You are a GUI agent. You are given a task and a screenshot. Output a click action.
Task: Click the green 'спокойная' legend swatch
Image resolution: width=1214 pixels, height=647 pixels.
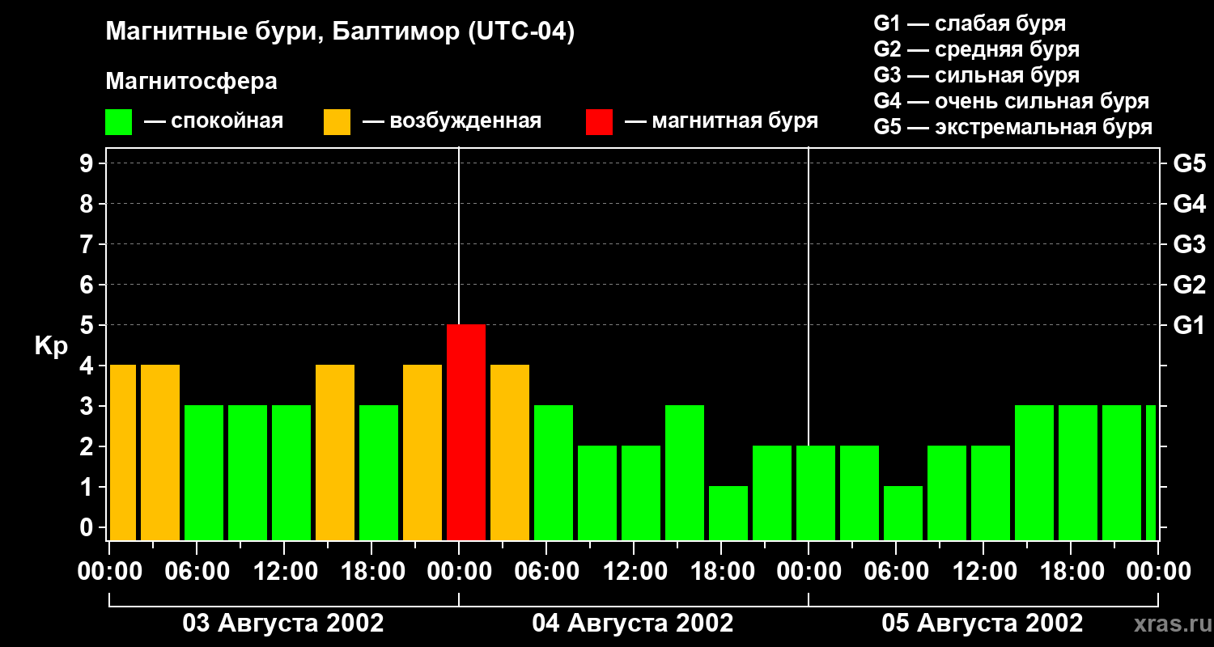(x=118, y=122)
